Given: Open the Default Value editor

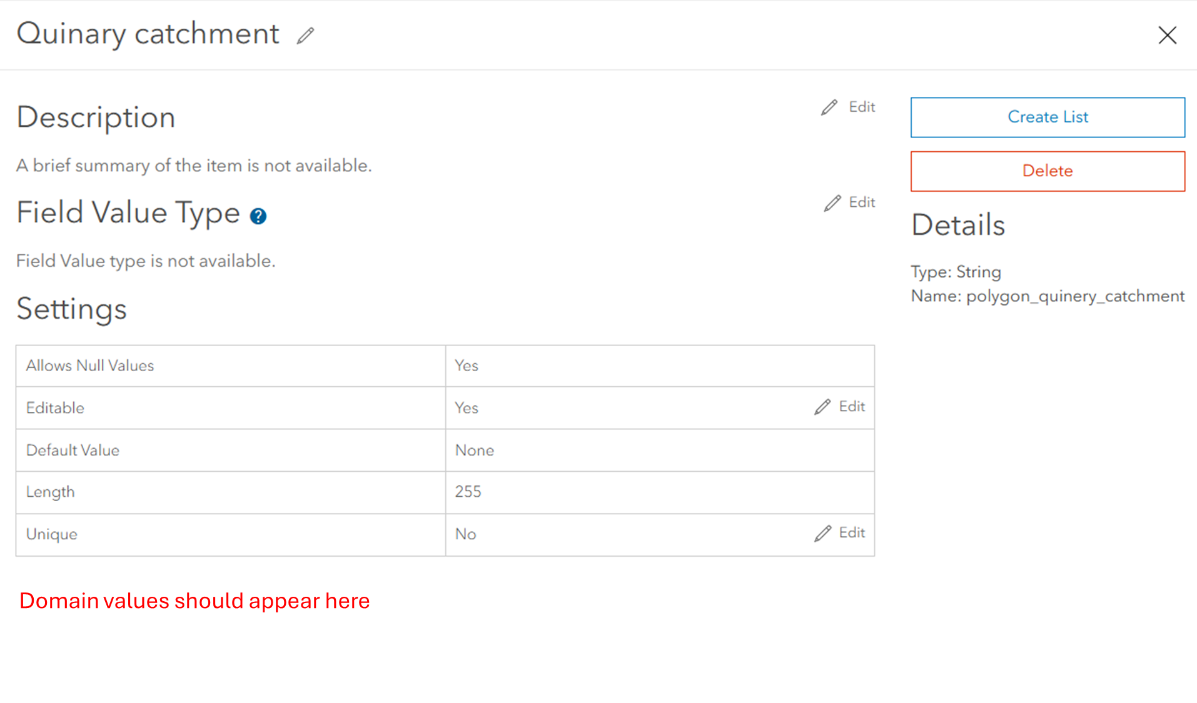Looking at the screenshot, I should coord(474,450).
